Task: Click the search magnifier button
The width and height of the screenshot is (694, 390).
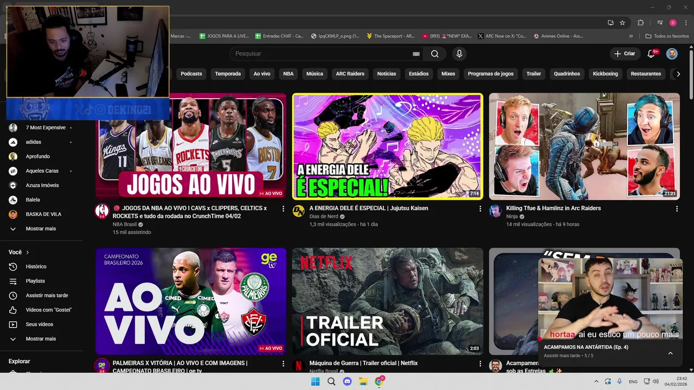Action: click(435, 54)
